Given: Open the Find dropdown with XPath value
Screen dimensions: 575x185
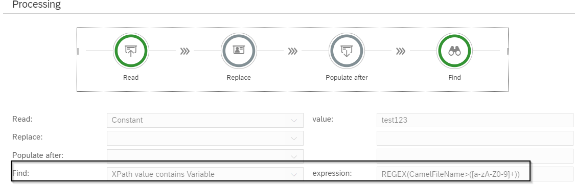Looking at the screenshot, I should point(205,174).
